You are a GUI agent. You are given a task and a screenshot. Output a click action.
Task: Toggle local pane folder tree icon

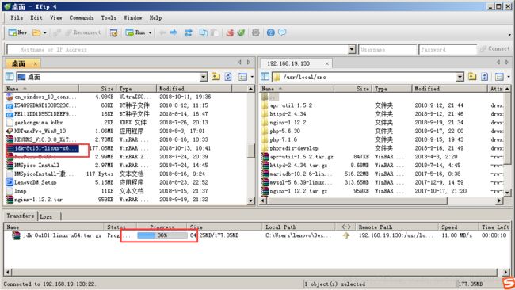click(x=10, y=77)
